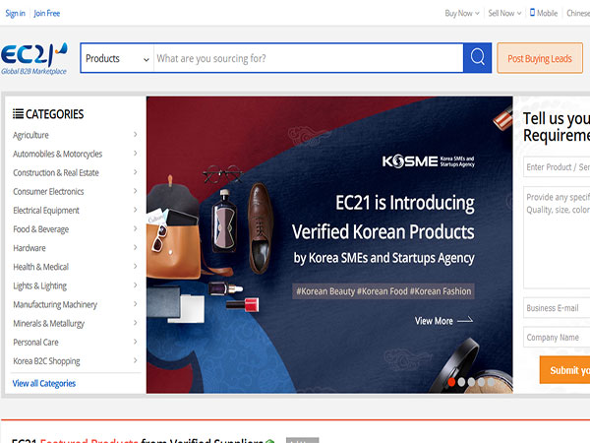Expand the Buy Now menu

(462, 13)
